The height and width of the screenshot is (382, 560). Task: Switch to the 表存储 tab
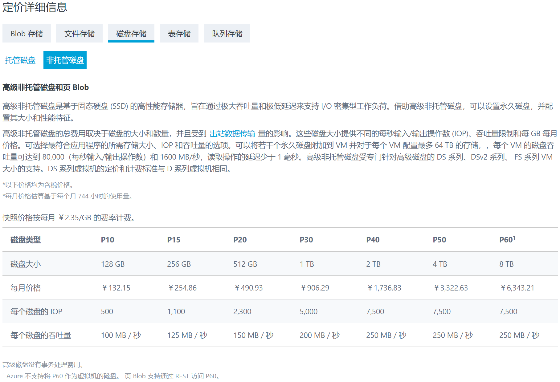click(179, 34)
